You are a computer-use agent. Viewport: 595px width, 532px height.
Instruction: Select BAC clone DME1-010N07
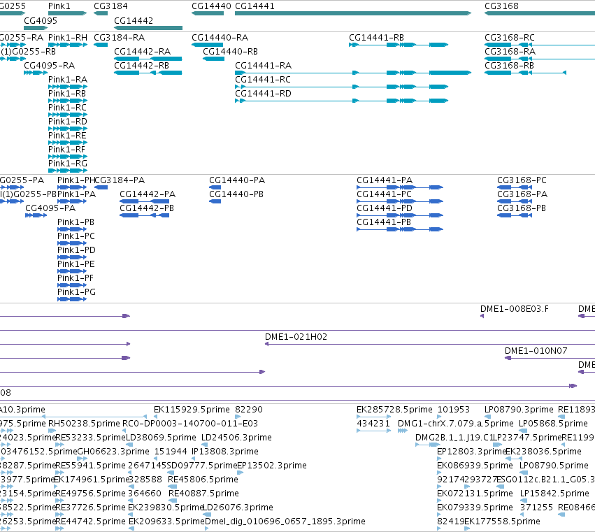550,358
